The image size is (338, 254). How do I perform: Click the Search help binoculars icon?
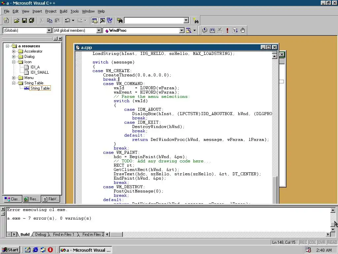tap(196, 21)
